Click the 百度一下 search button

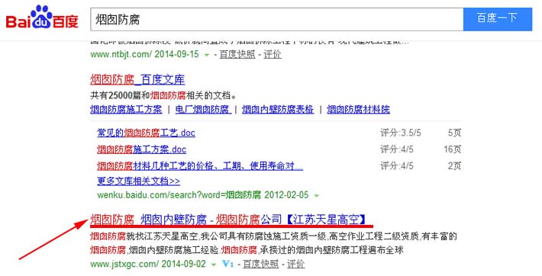498,19
